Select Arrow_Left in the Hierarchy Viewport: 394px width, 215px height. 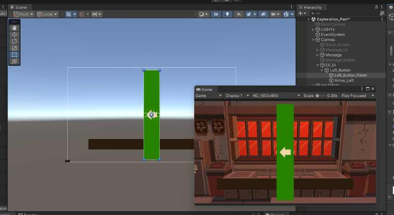coord(344,80)
